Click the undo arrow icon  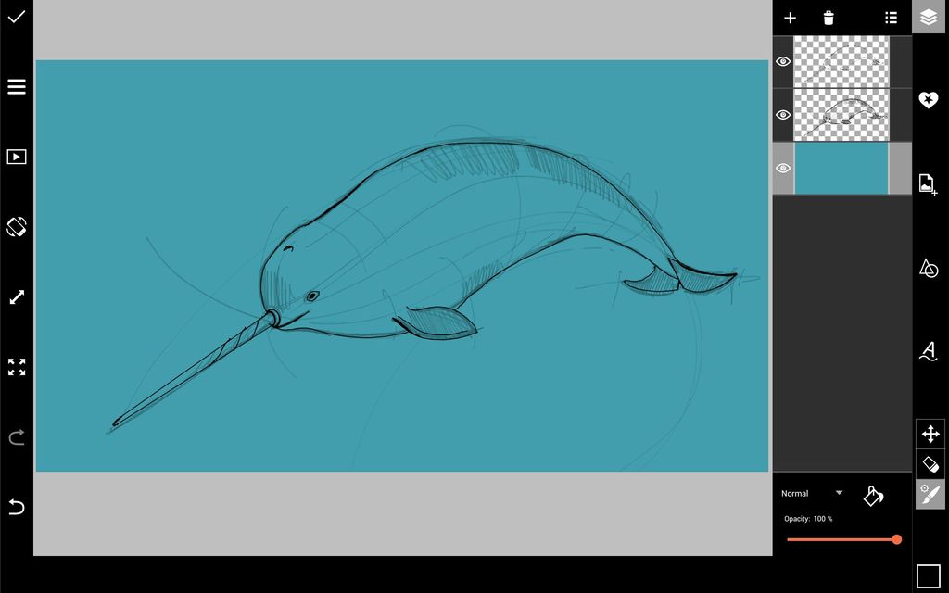tap(17, 507)
